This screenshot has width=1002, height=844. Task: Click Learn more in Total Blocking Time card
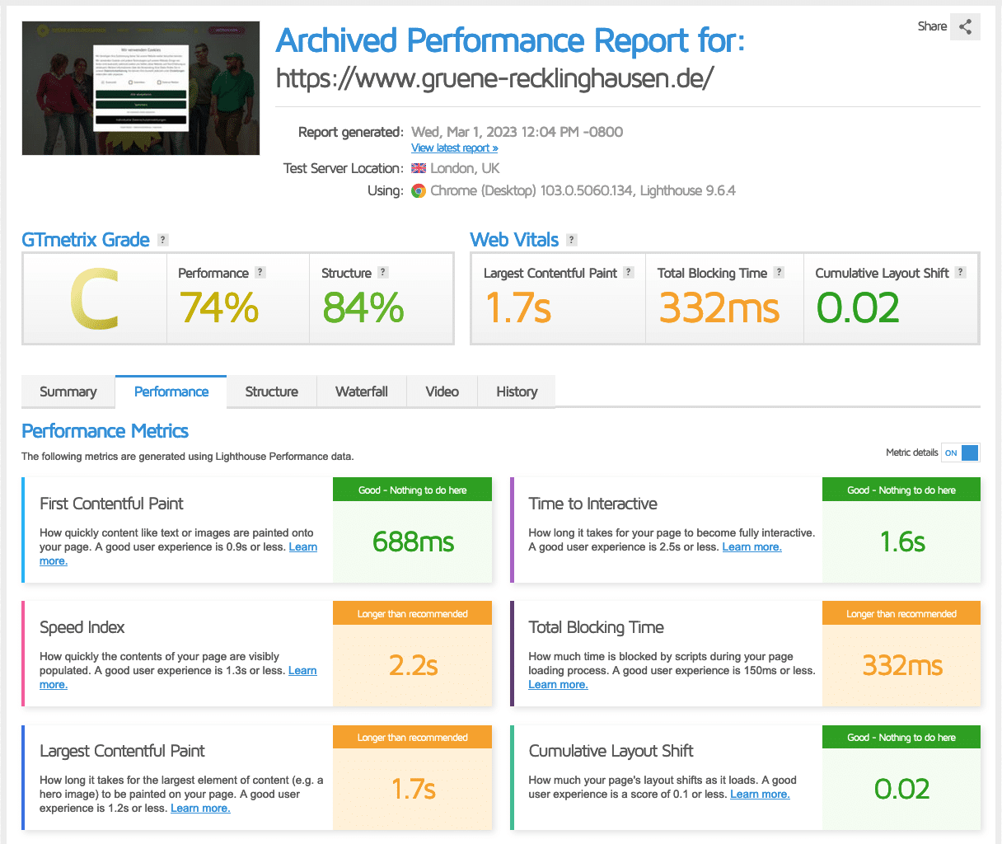coord(558,685)
